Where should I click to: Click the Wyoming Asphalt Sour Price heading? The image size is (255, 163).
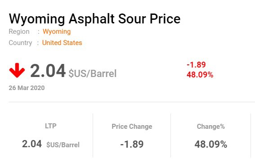[x=94, y=19]
